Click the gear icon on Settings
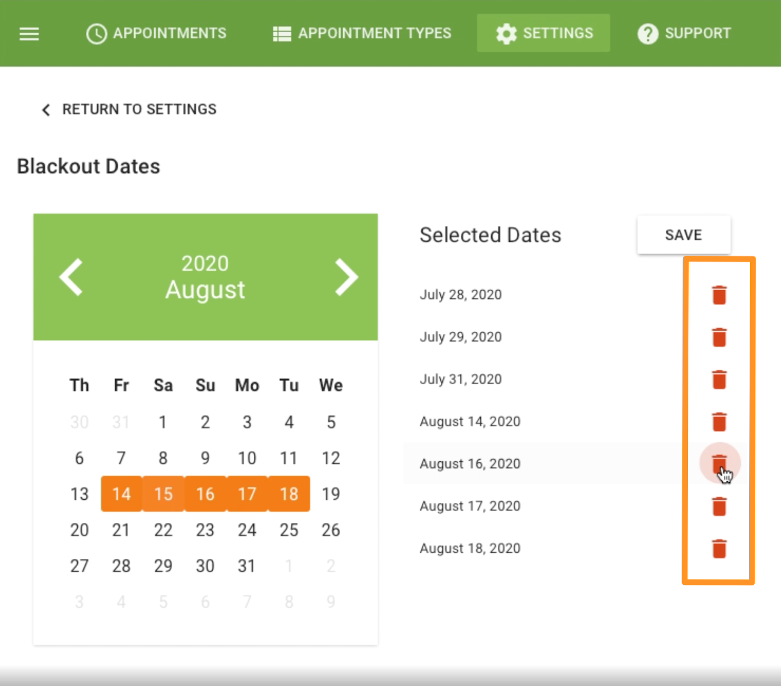 506,33
